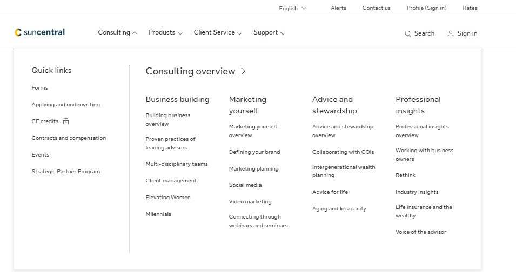Select Video marketing link

coord(250,202)
